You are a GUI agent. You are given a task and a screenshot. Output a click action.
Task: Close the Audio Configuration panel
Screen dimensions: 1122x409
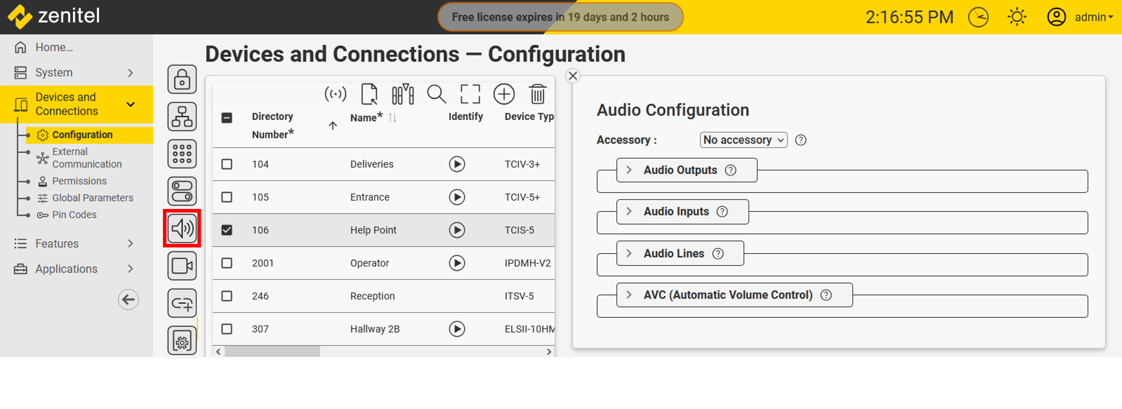[573, 76]
